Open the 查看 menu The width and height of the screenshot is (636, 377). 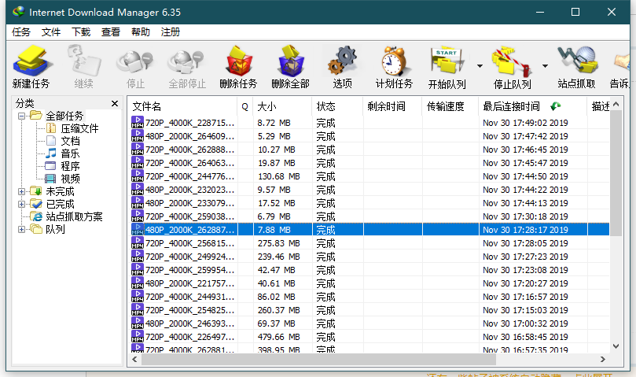coord(111,32)
